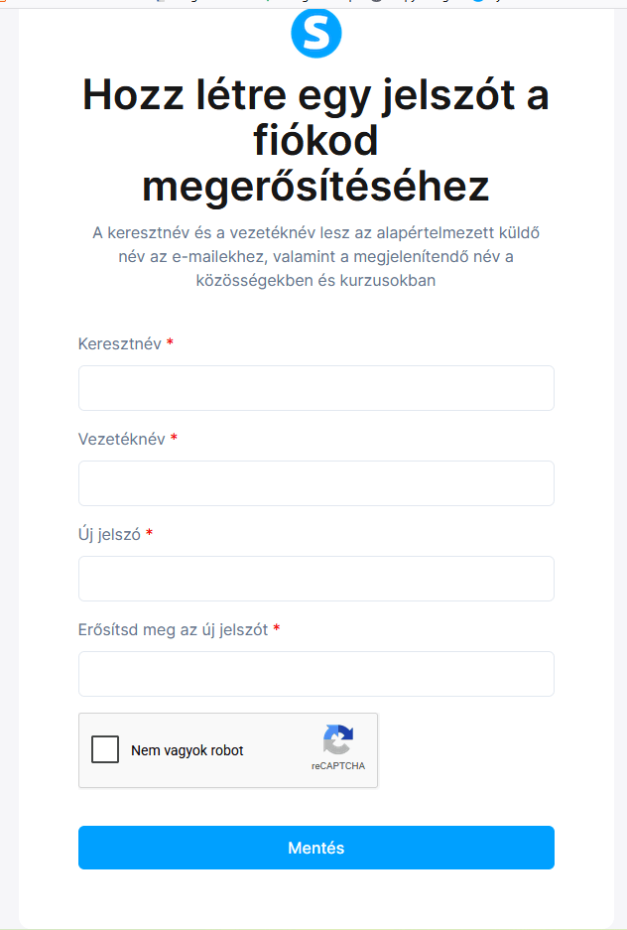Click the red asterisk beside Keresztnév

point(170,342)
